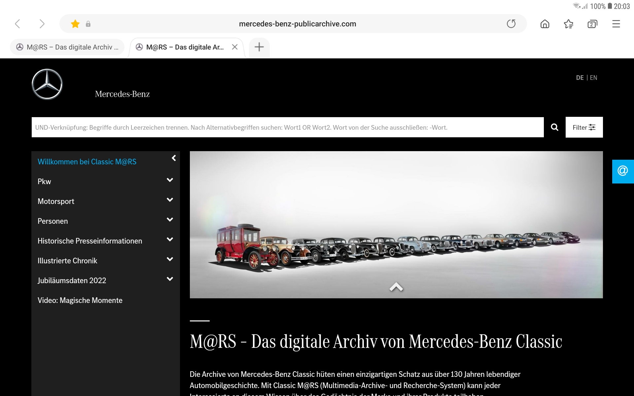Tap the Wi-Fi signal icon in status bar
This screenshot has height=396, width=634.
pos(577,6)
